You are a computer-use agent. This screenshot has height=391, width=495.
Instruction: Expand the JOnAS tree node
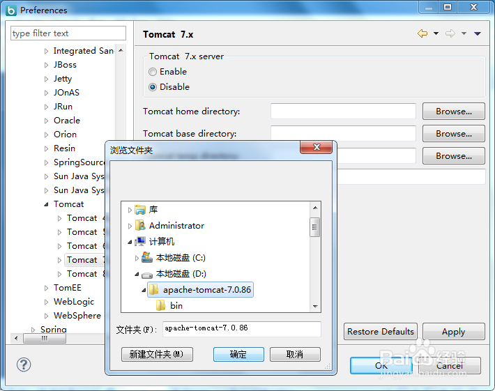pos(46,93)
